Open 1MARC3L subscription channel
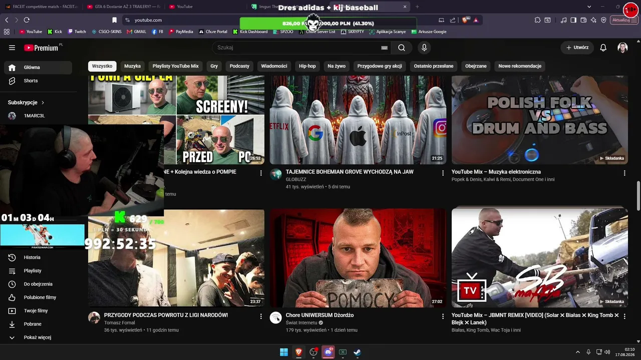The height and width of the screenshot is (360, 641). (x=38, y=116)
